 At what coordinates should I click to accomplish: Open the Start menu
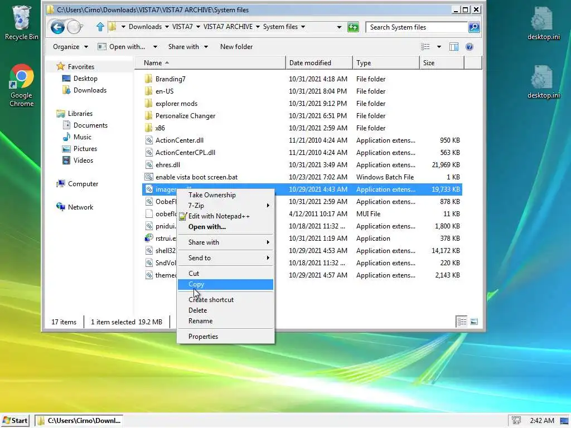point(15,421)
